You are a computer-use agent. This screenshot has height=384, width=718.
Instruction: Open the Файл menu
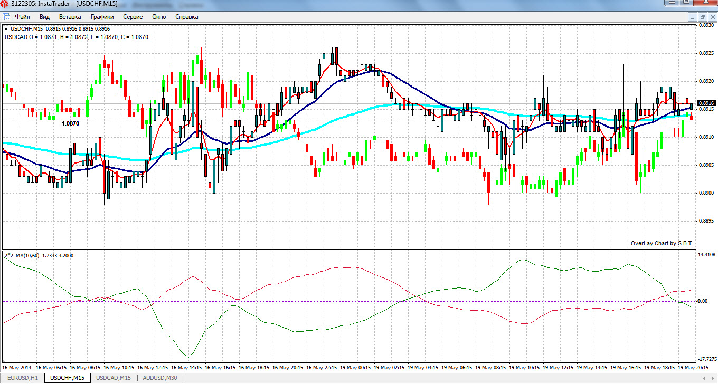point(23,17)
